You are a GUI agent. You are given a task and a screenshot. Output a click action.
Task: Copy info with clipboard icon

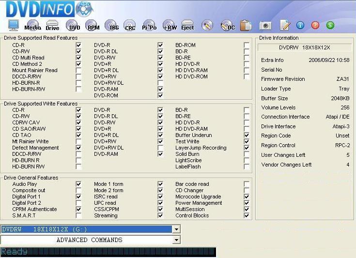(246, 25)
